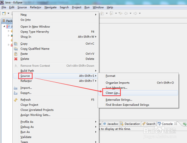Open the Run menu

(87, 7)
